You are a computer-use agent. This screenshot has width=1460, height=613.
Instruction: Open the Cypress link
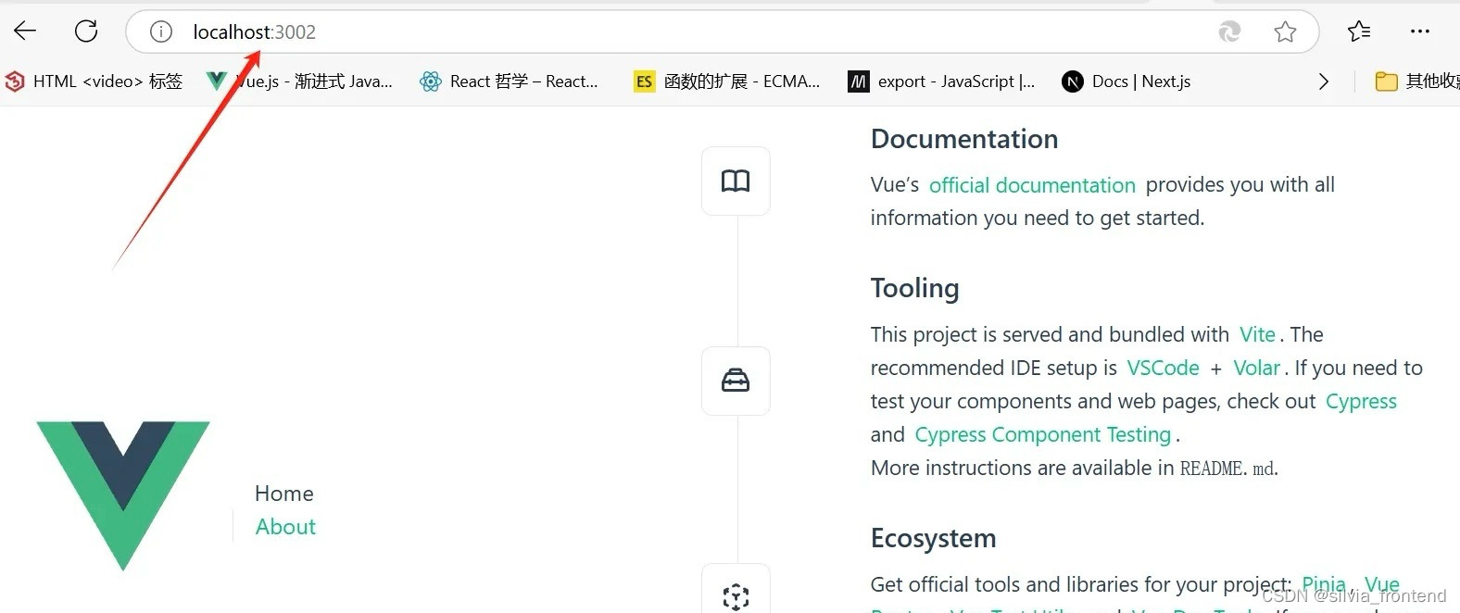click(x=1361, y=402)
